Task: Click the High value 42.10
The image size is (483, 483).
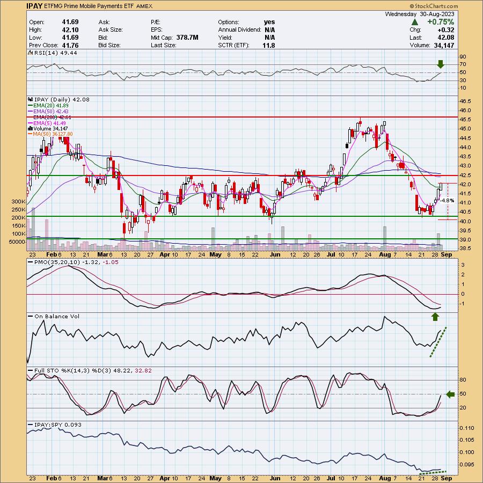Action: [70, 30]
